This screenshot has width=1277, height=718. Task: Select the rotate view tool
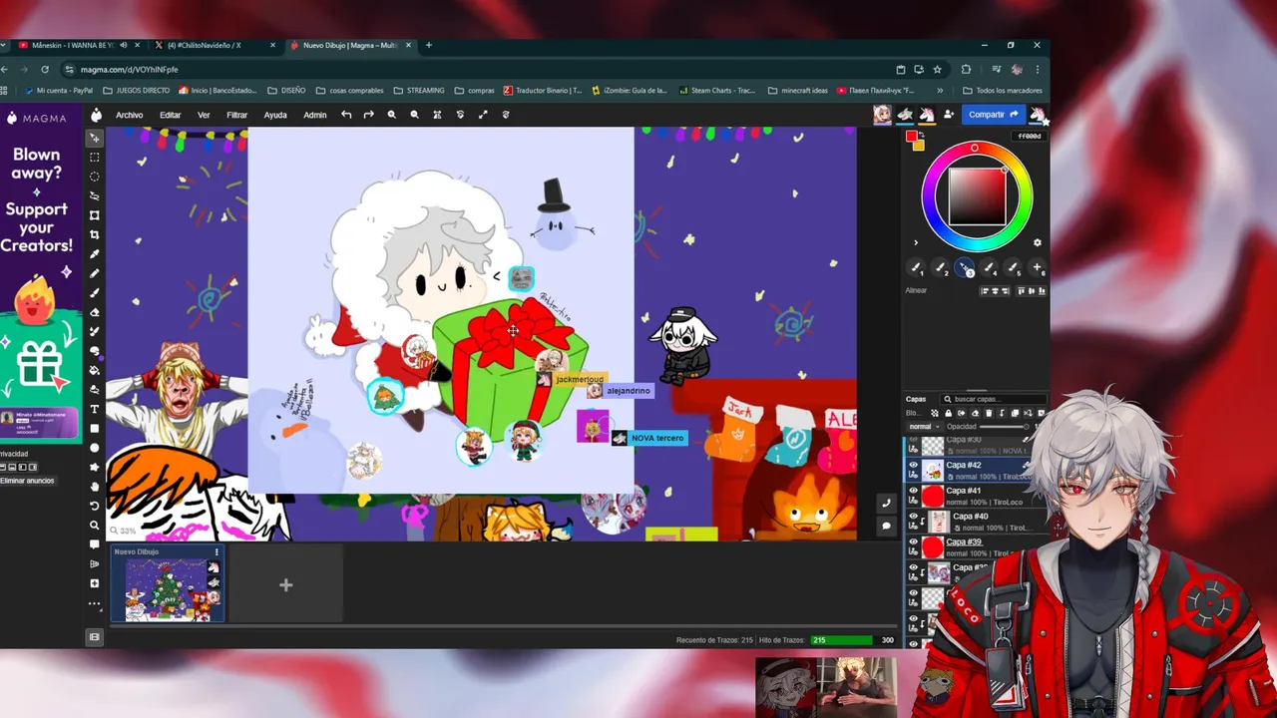[95, 506]
